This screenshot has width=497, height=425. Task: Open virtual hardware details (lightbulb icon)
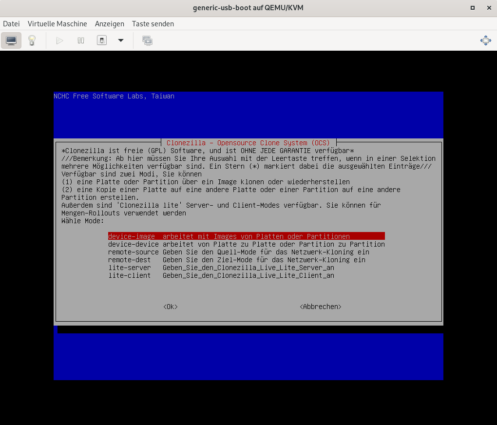click(x=32, y=40)
